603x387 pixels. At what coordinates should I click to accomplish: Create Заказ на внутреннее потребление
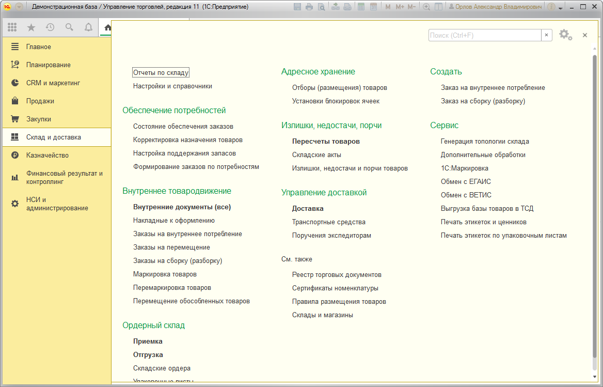coord(493,88)
